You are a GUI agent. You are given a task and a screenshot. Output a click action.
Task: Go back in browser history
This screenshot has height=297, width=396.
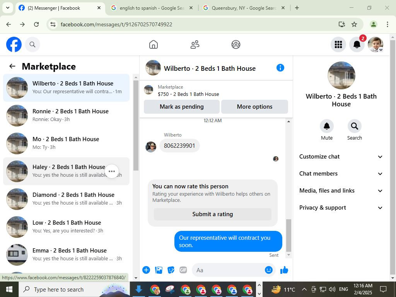[x=9, y=24]
